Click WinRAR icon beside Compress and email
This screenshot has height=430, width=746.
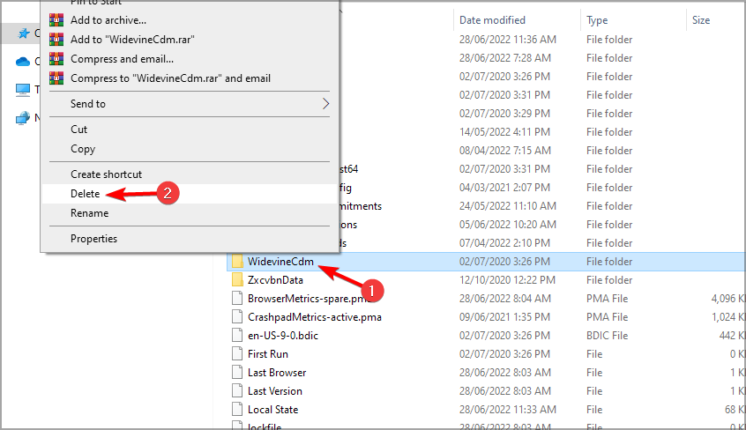[x=56, y=59]
